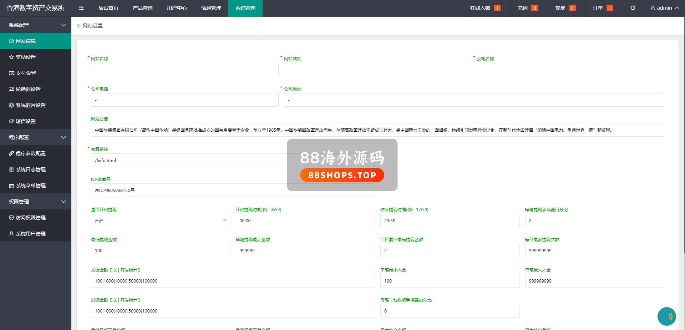Click the floating speaker icon at bottom right
Image resolution: width=685 pixels, height=330 pixels.
point(666,316)
